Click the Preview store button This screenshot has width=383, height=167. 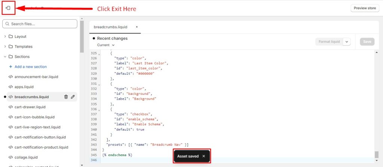365,8
